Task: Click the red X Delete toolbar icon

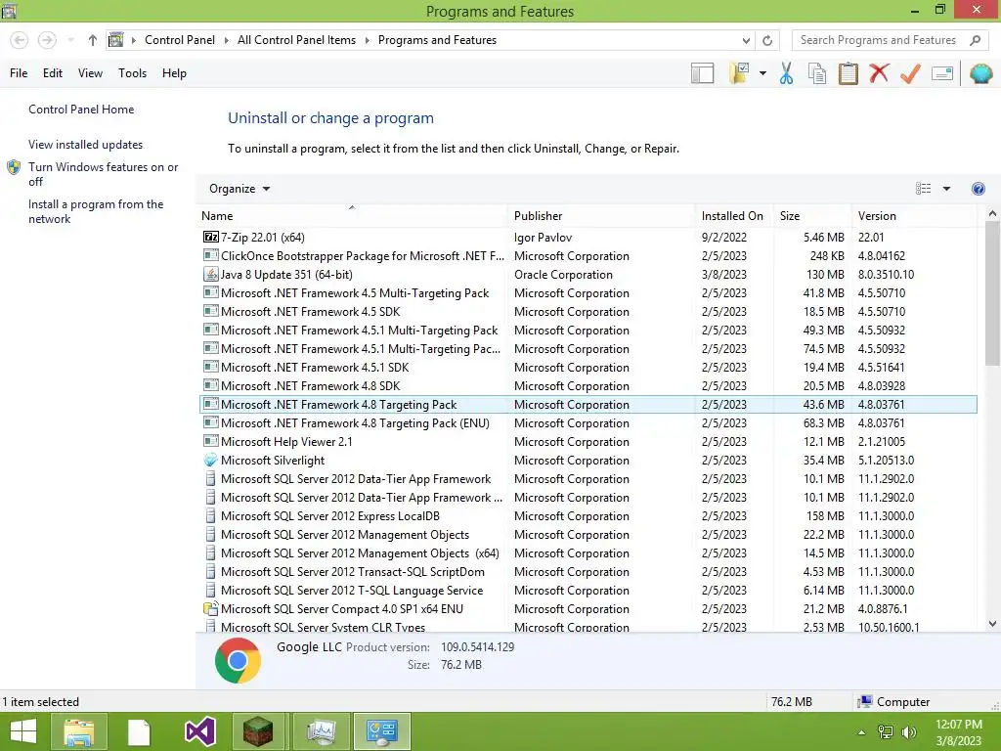Action: tap(879, 73)
